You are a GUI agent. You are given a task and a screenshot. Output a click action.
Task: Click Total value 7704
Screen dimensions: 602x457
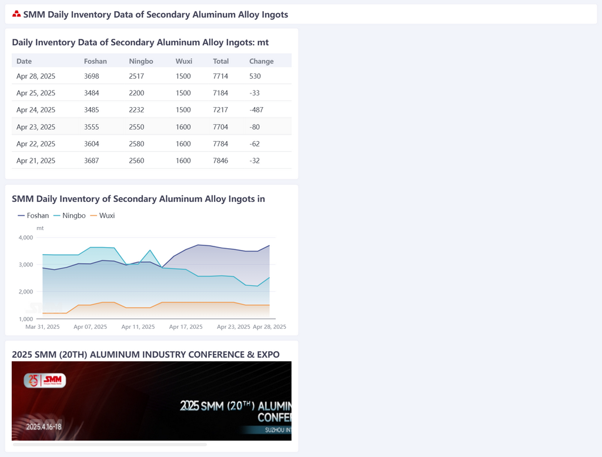[x=220, y=126]
